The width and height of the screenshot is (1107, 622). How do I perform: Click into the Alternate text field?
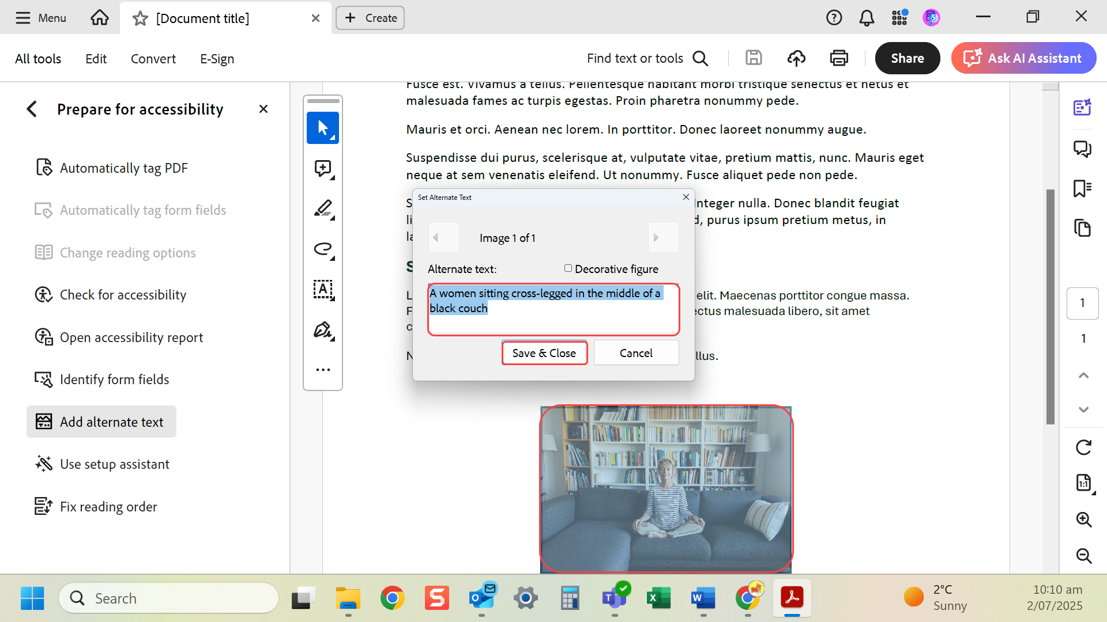pyautogui.click(x=553, y=309)
